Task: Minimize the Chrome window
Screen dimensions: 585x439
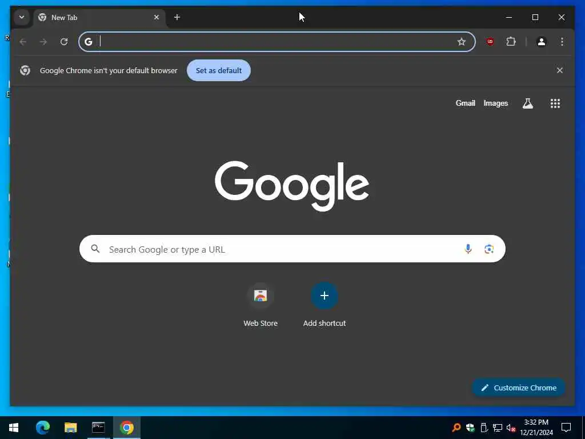Action: [509, 17]
